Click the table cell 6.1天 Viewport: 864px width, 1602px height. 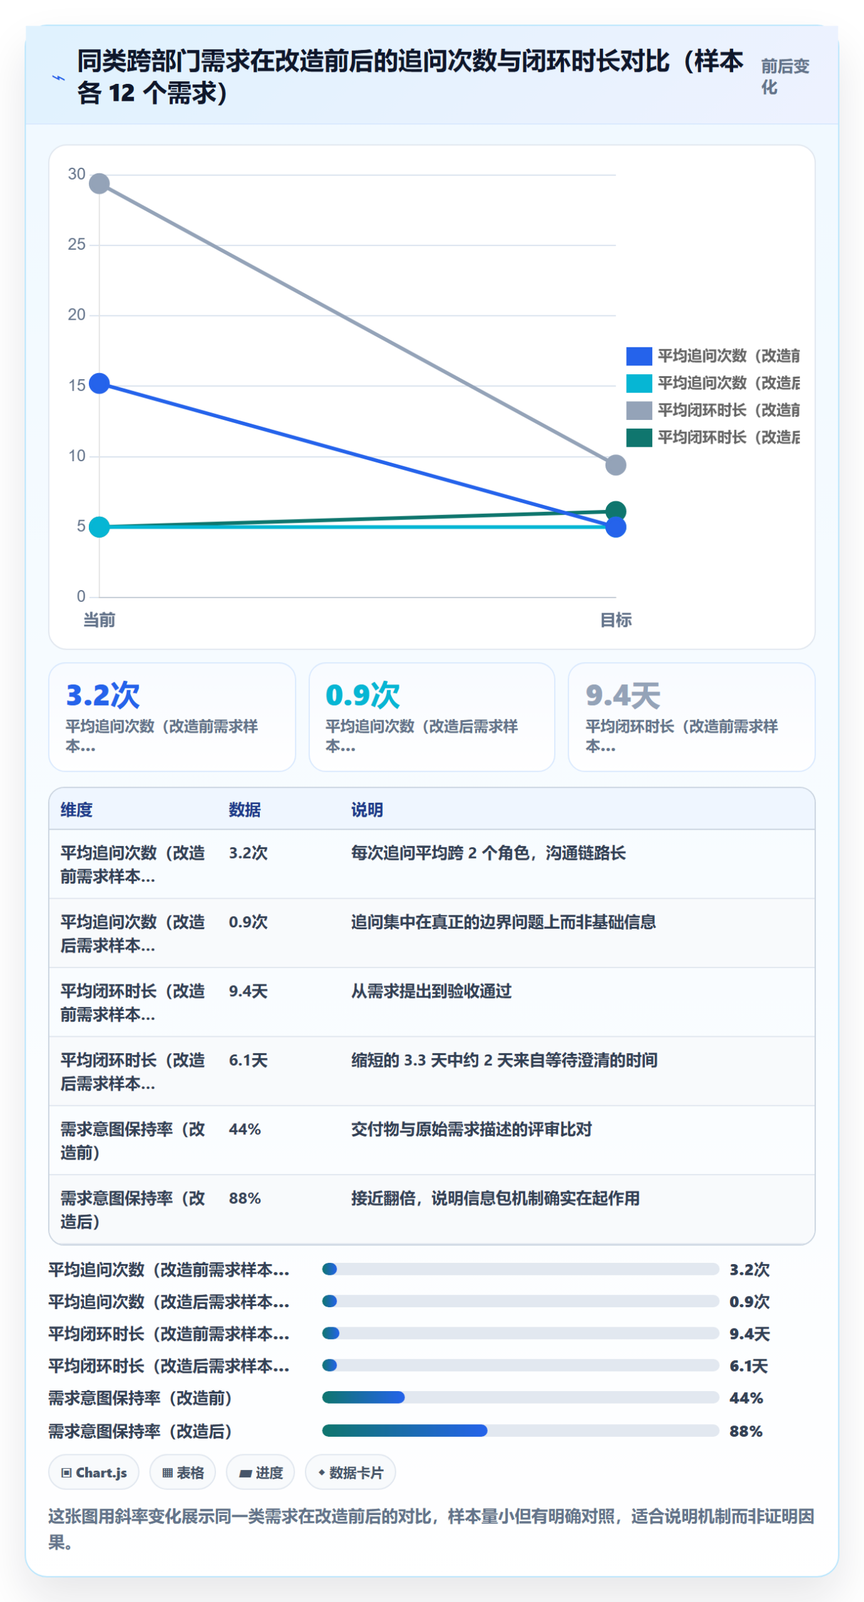(248, 1060)
